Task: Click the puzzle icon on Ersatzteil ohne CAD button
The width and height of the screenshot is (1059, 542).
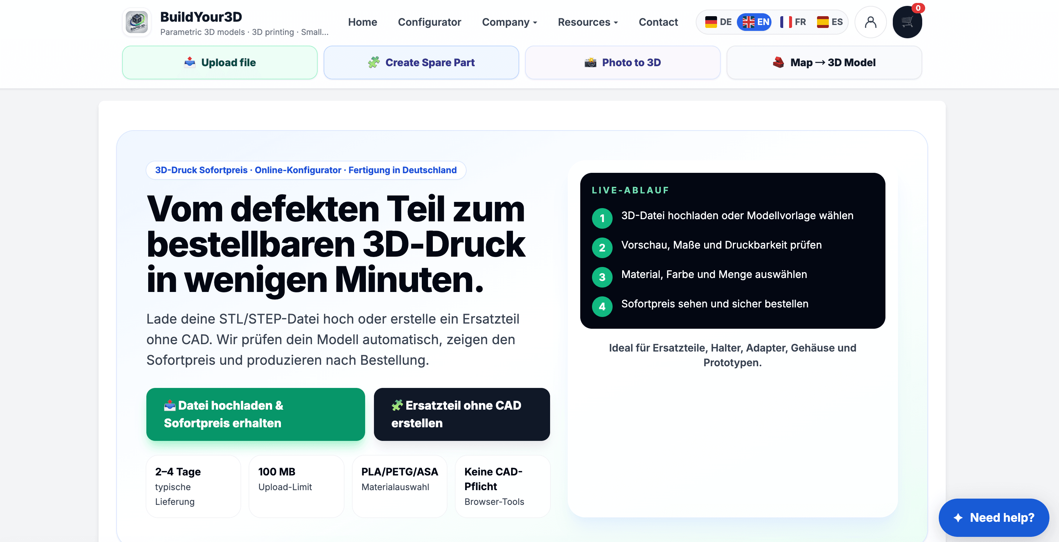Action: click(397, 406)
